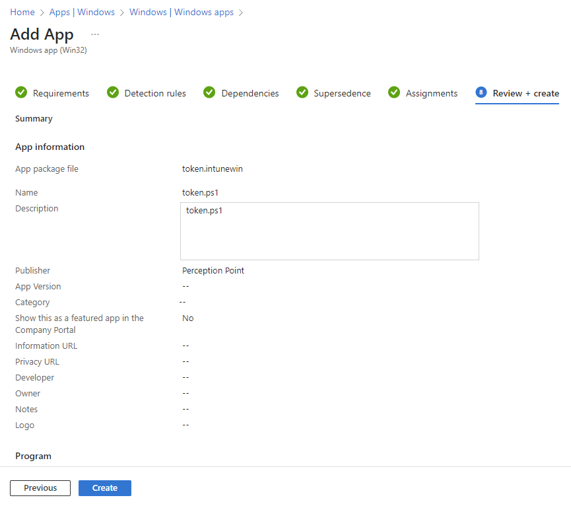Viewport: 571px width, 508px height.
Task: Switch to the Detection rules tab
Action: [x=155, y=93]
